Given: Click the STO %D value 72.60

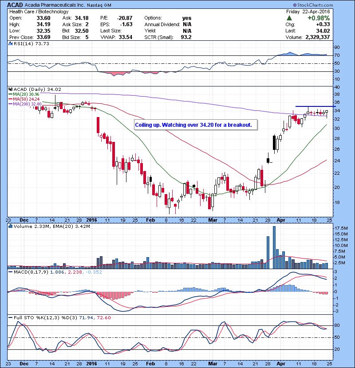Looking at the screenshot, I should 103,318.
